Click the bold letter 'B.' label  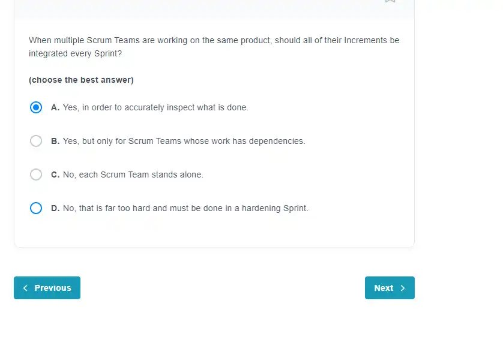click(55, 141)
